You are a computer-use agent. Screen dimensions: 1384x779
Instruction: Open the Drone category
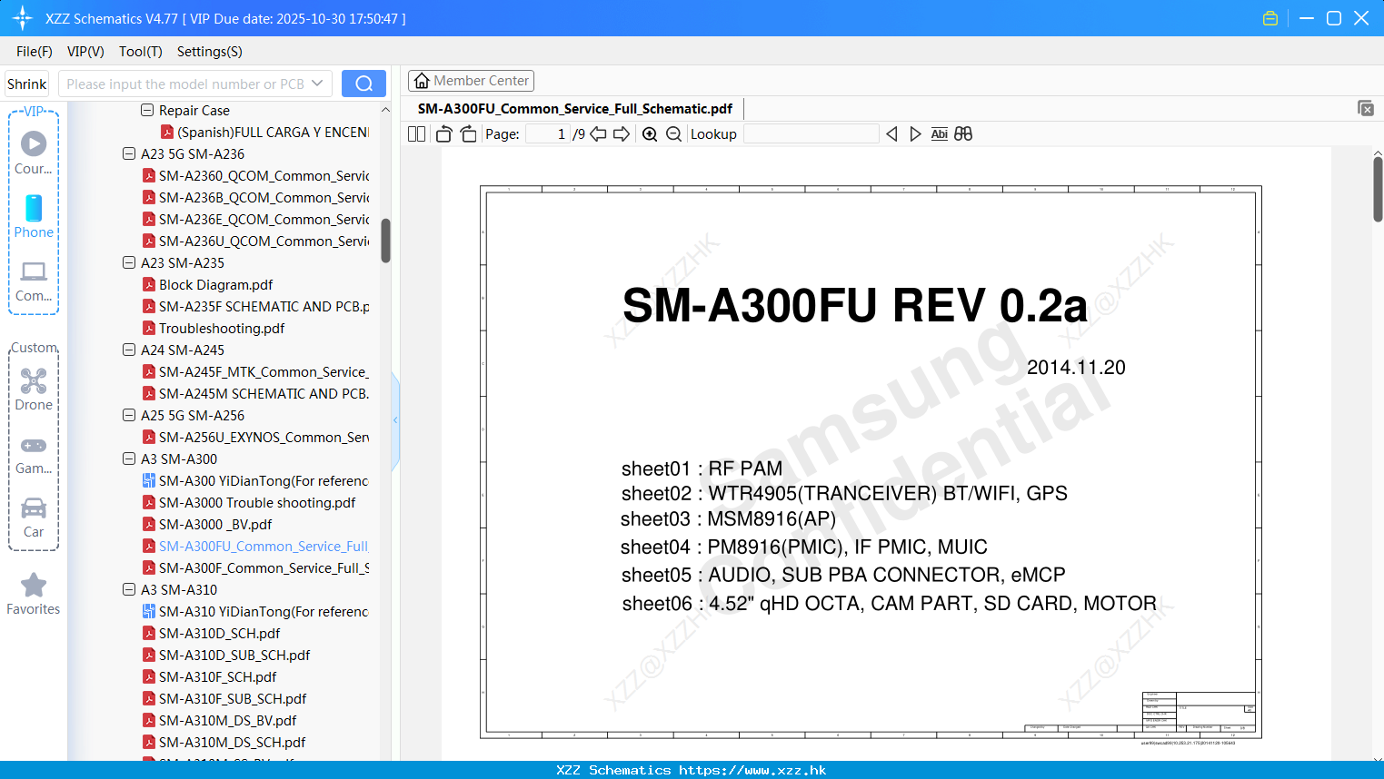pos(34,389)
